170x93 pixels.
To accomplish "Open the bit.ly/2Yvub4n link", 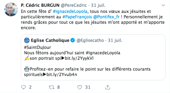I will [62, 75].
